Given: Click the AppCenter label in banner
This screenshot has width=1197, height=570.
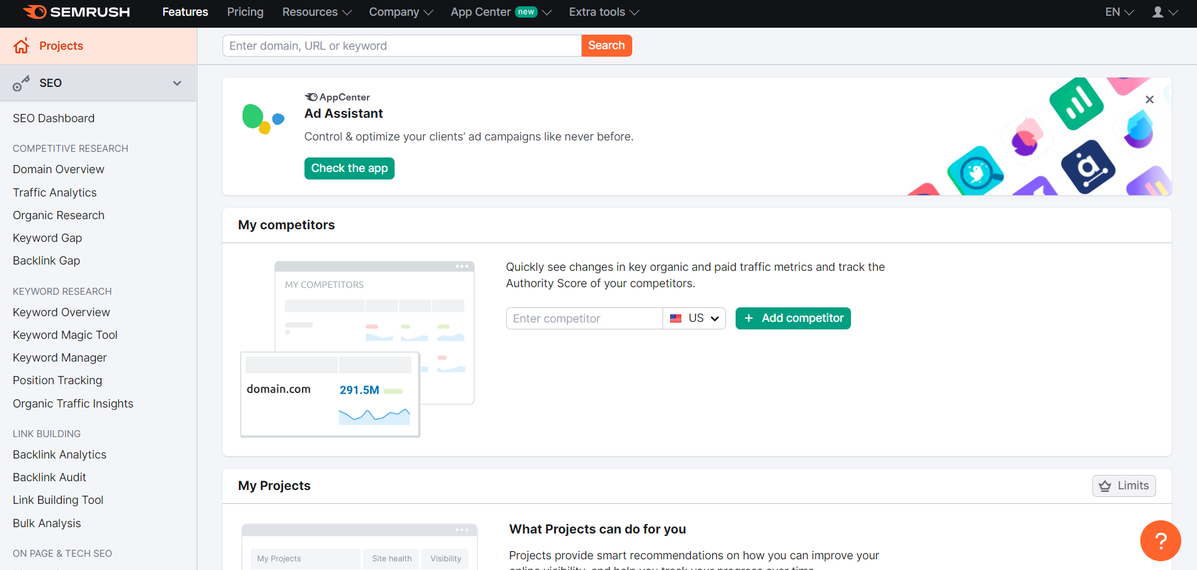Looking at the screenshot, I should coord(337,97).
